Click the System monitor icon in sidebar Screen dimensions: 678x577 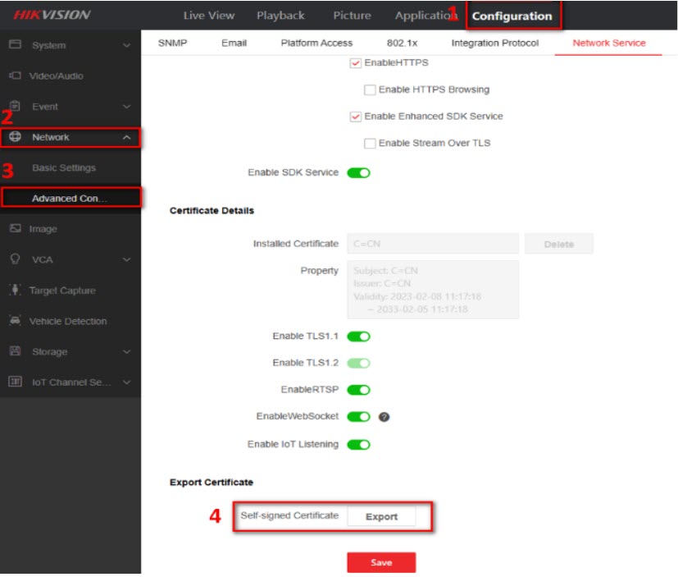click(15, 45)
